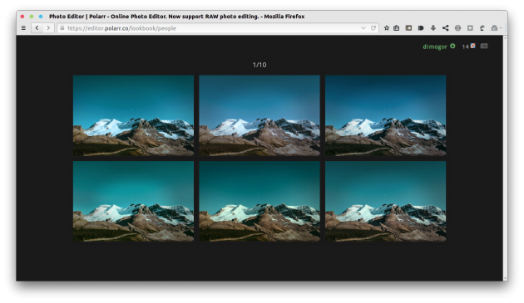Go forward to the next page
The height and width of the screenshot is (303, 524).
coord(48,28)
